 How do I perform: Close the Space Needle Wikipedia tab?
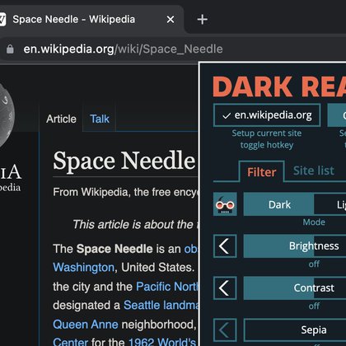pos(171,20)
